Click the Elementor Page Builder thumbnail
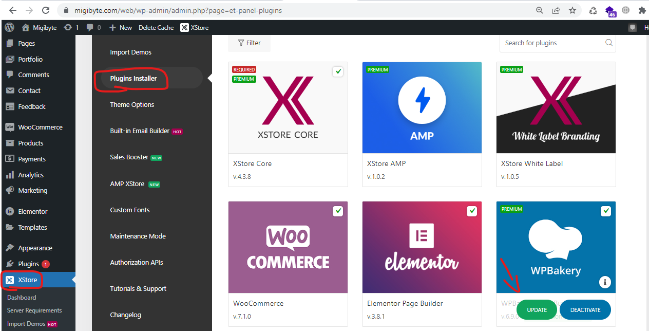This screenshot has width=649, height=331. (x=422, y=247)
